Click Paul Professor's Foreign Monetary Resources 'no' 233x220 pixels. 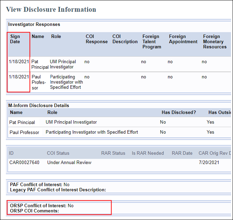[x=204, y=77]
